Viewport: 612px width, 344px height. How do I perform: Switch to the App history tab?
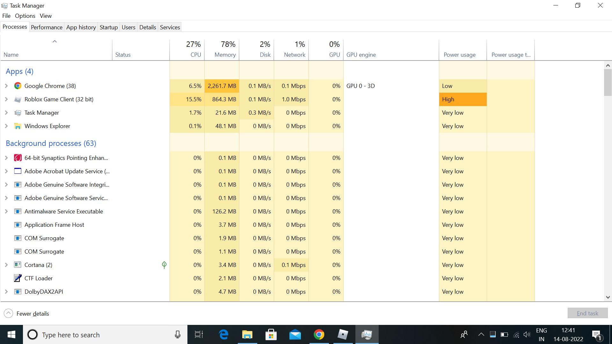(x=81, y=27)
